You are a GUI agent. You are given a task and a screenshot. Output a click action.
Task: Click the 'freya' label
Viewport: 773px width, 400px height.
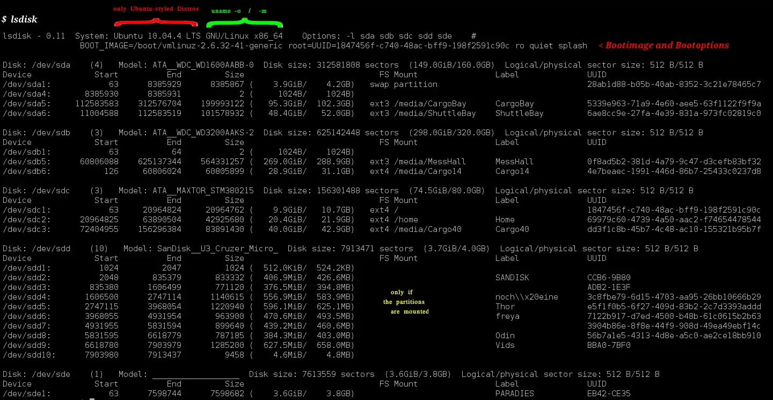[x=507, y=316]
